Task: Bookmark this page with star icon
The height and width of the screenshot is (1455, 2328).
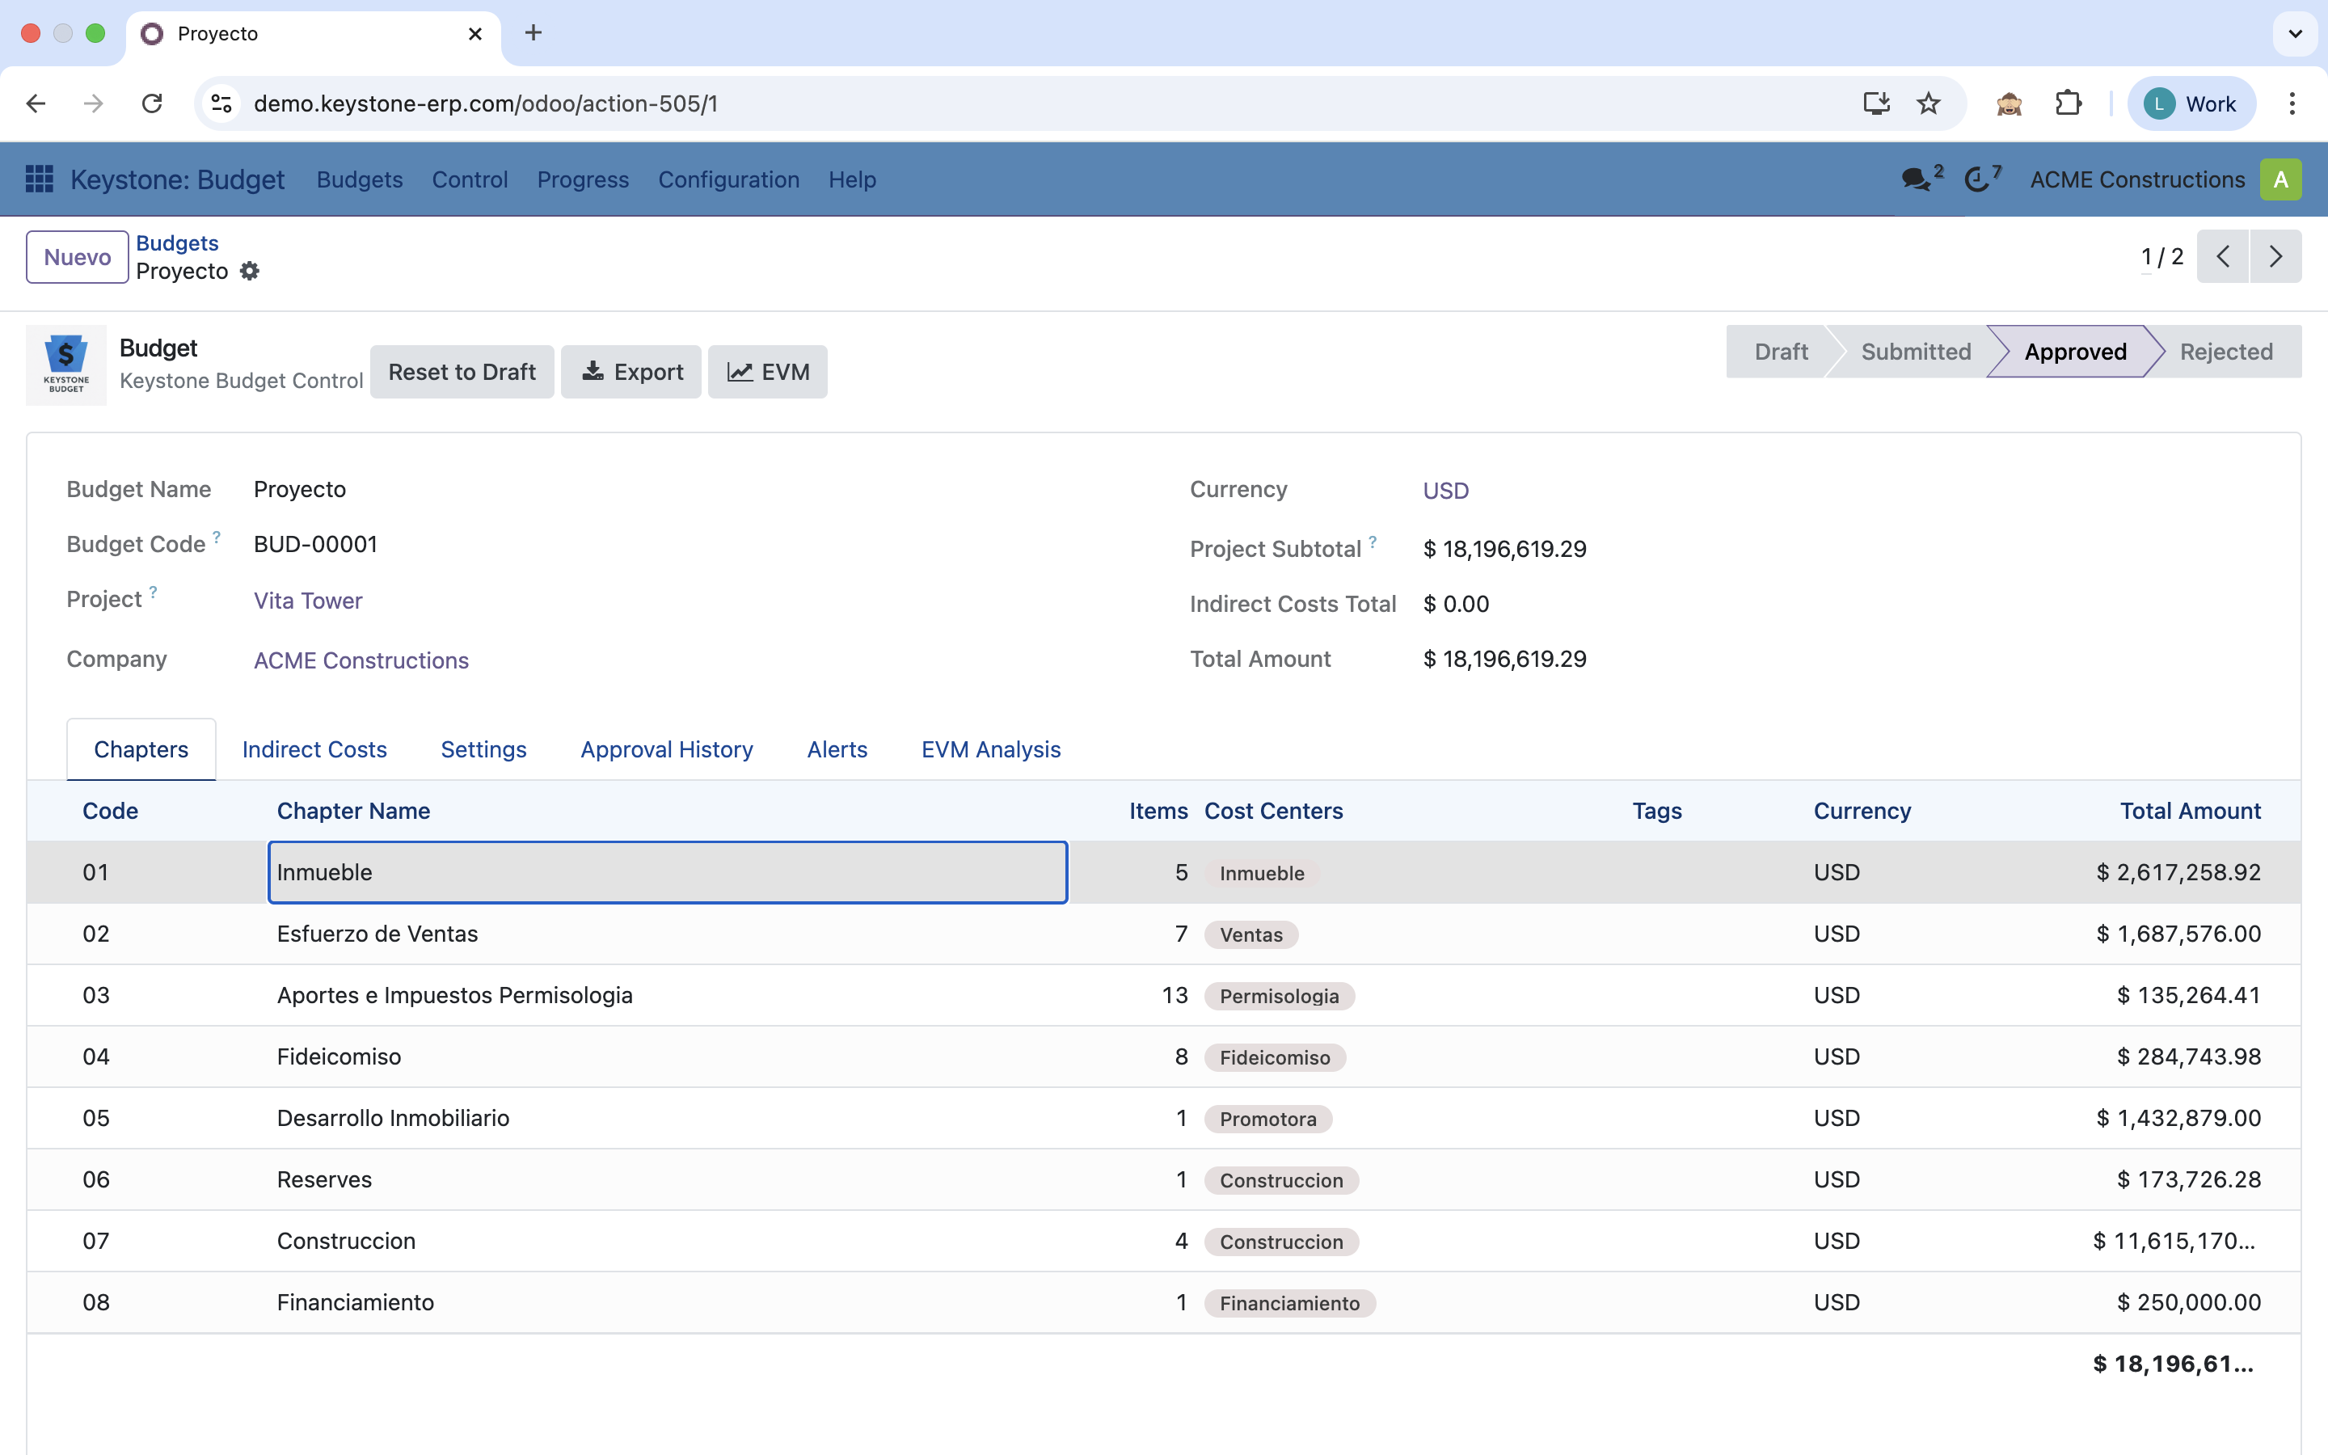Action: tap(1928, 103)
